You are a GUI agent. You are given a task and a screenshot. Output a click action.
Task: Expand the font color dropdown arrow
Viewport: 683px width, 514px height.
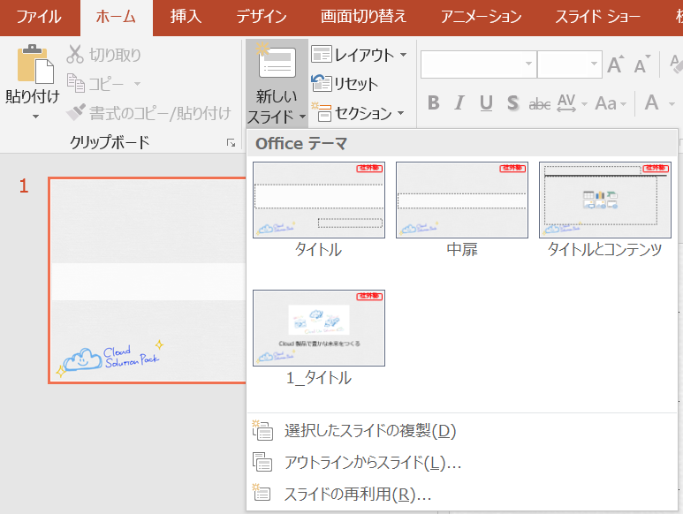(x=672, y=104)
